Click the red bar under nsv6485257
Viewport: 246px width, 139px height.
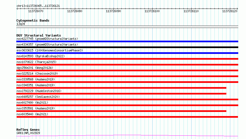coord(127,99)
